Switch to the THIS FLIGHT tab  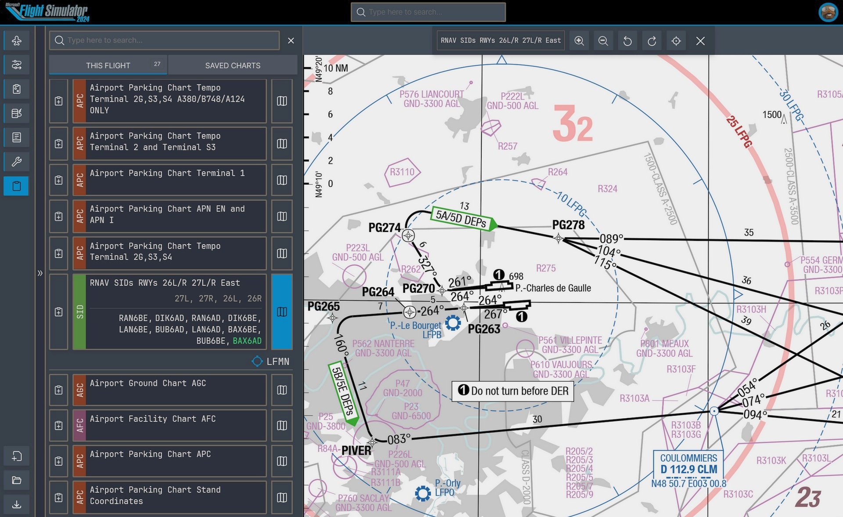point(108,65)
